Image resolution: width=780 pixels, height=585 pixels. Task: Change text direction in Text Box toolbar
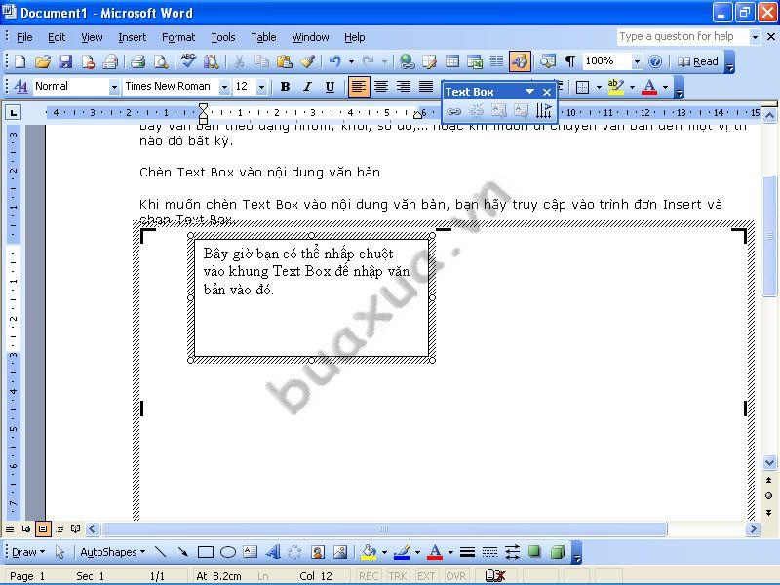pos(544,110)
